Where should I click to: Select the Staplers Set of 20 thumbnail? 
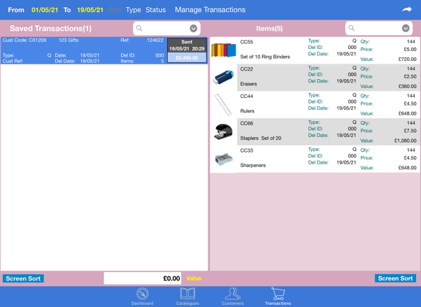(x=224, y=132)
